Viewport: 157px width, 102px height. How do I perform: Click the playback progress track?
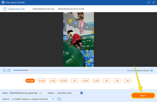click(69, 70)
